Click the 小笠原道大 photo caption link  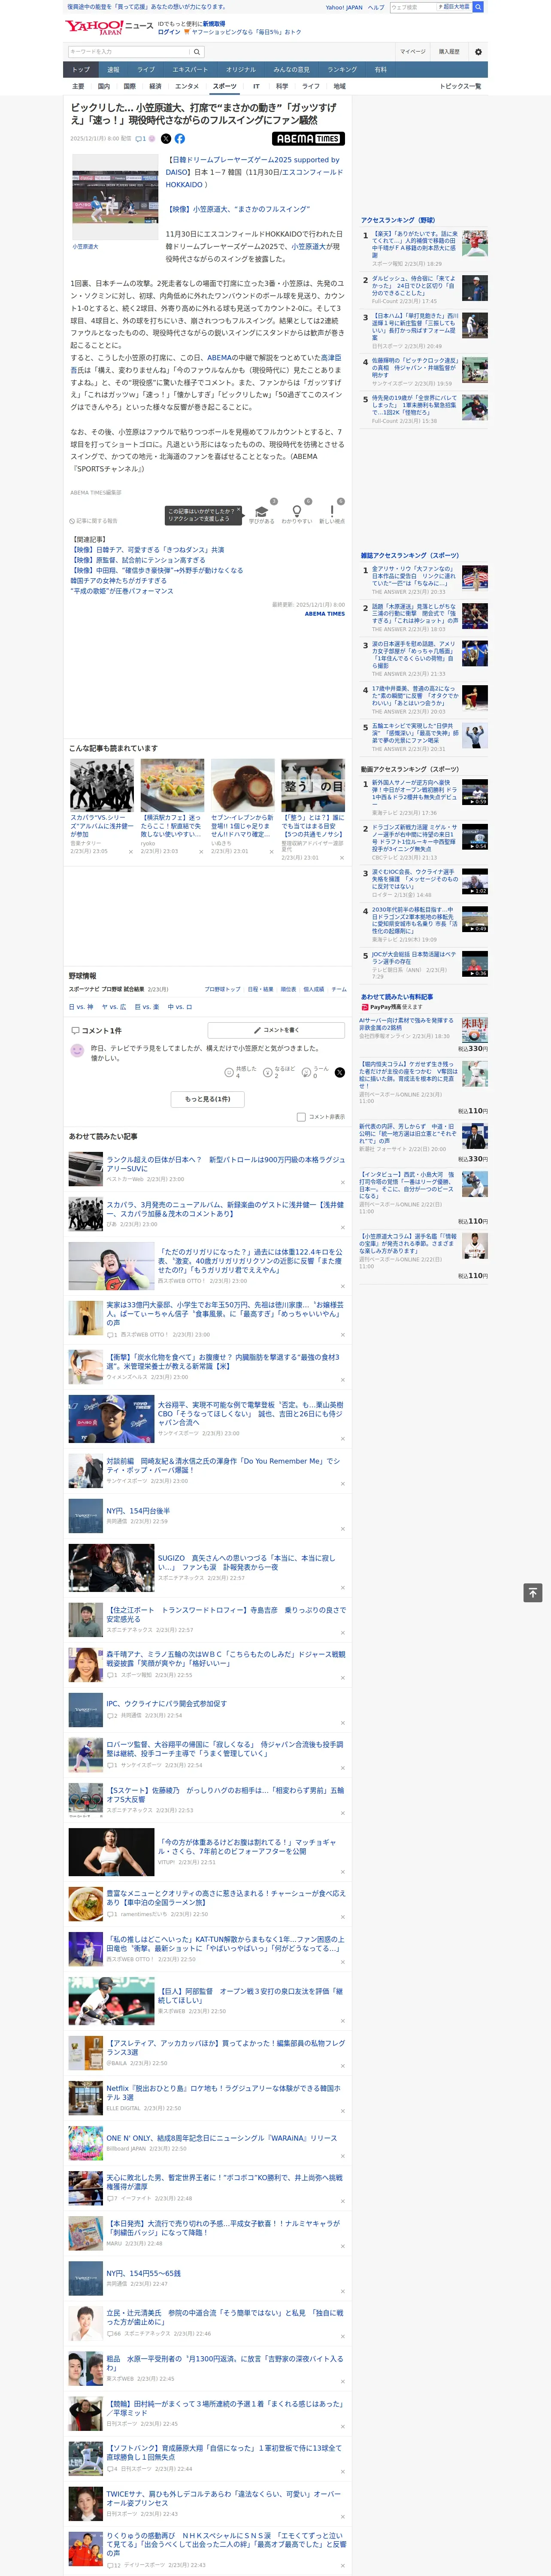(85, 246)
